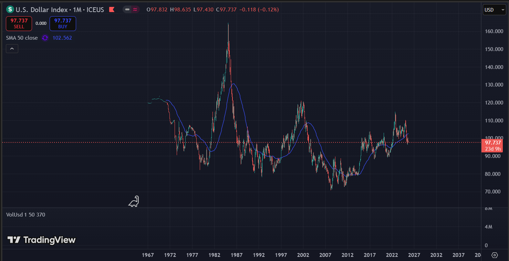The width and height of the screenshot is (509, 261).
Task: Click the 2037 label on the time axis
Action: [x=458, y=255]
